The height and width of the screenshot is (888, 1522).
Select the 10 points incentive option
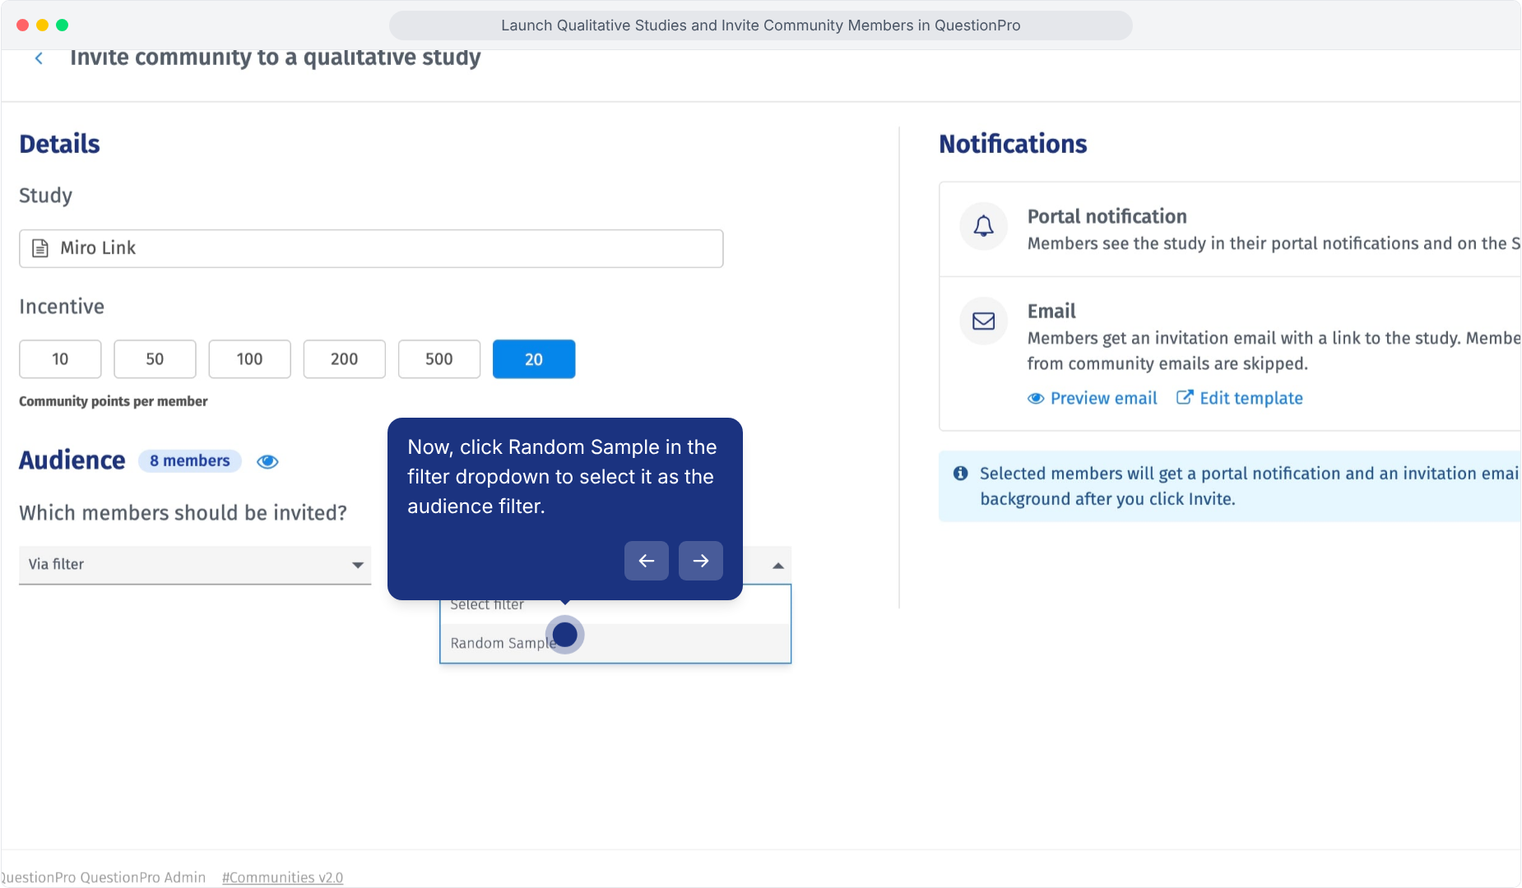point(60,359)
